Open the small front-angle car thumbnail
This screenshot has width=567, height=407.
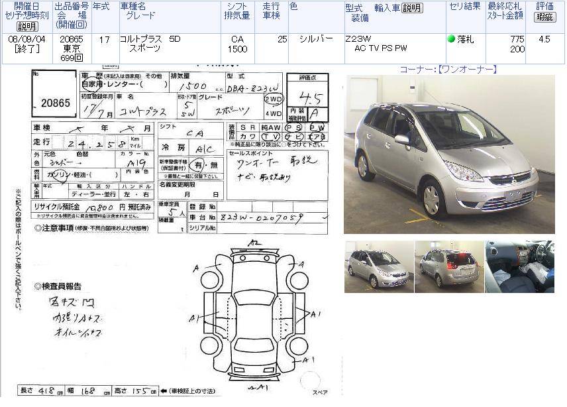click(x=379, y=266)
